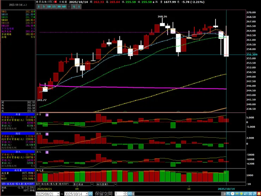This screenshot has width=261, height=196.
Task: Click the undo arrow icon
Action: click(246, 194)
